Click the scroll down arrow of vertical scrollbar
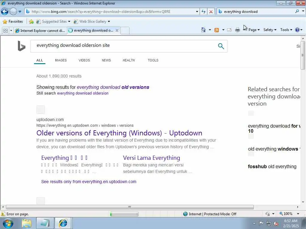The image size is (306, 229). (x=303, y=202)
